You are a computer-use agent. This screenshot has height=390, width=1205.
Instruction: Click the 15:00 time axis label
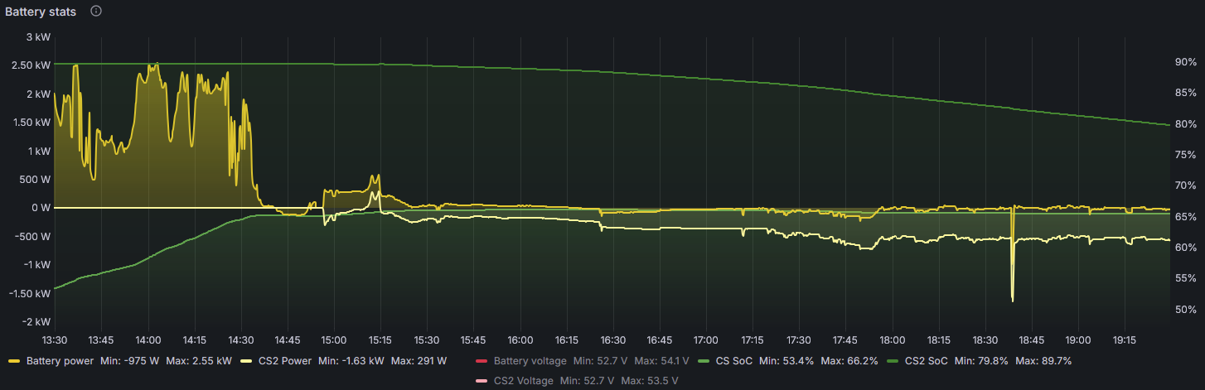coord(334,339)
